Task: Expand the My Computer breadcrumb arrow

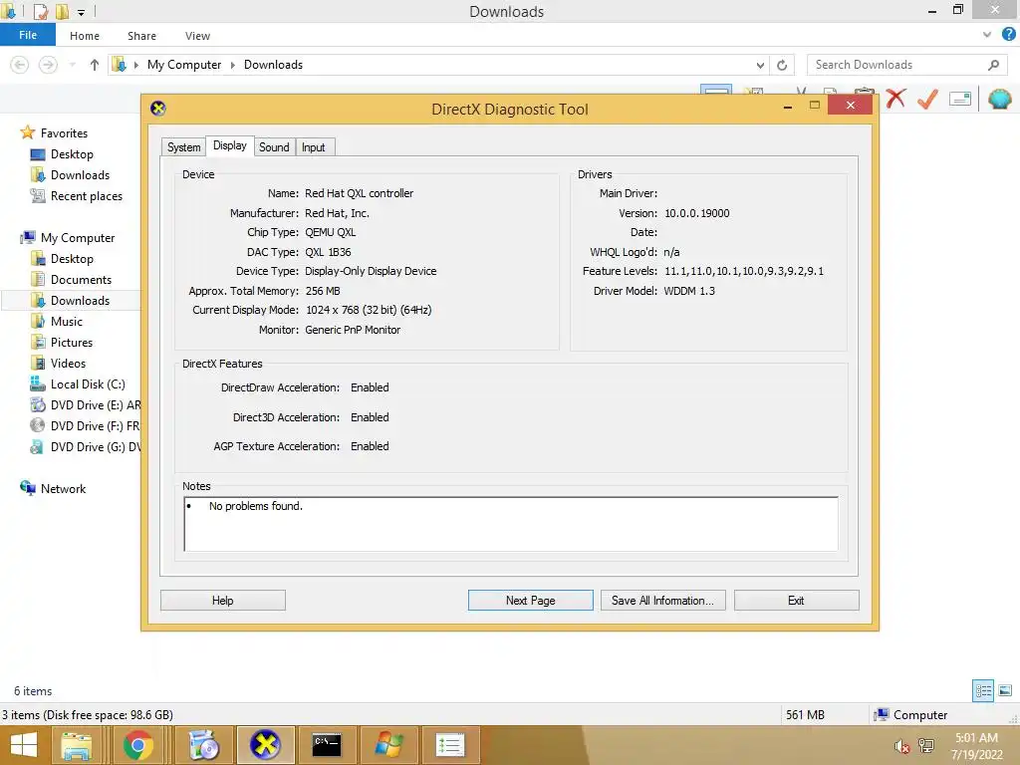Action: pos(232,65)
